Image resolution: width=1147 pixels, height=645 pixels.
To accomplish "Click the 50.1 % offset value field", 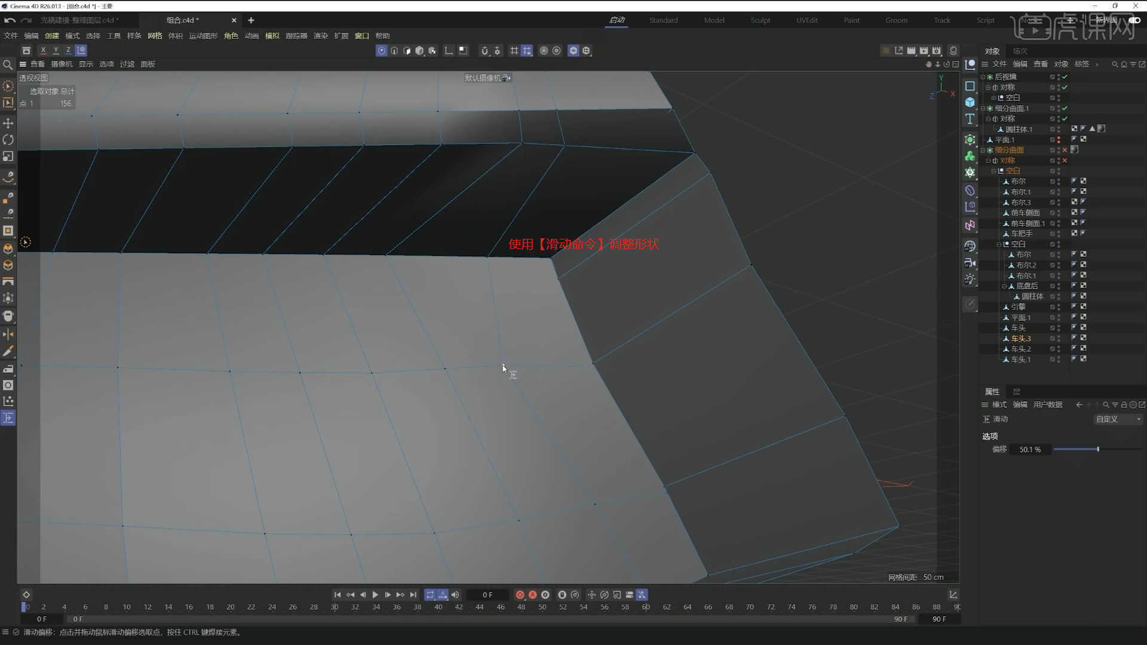I will tap(1030, 449).
